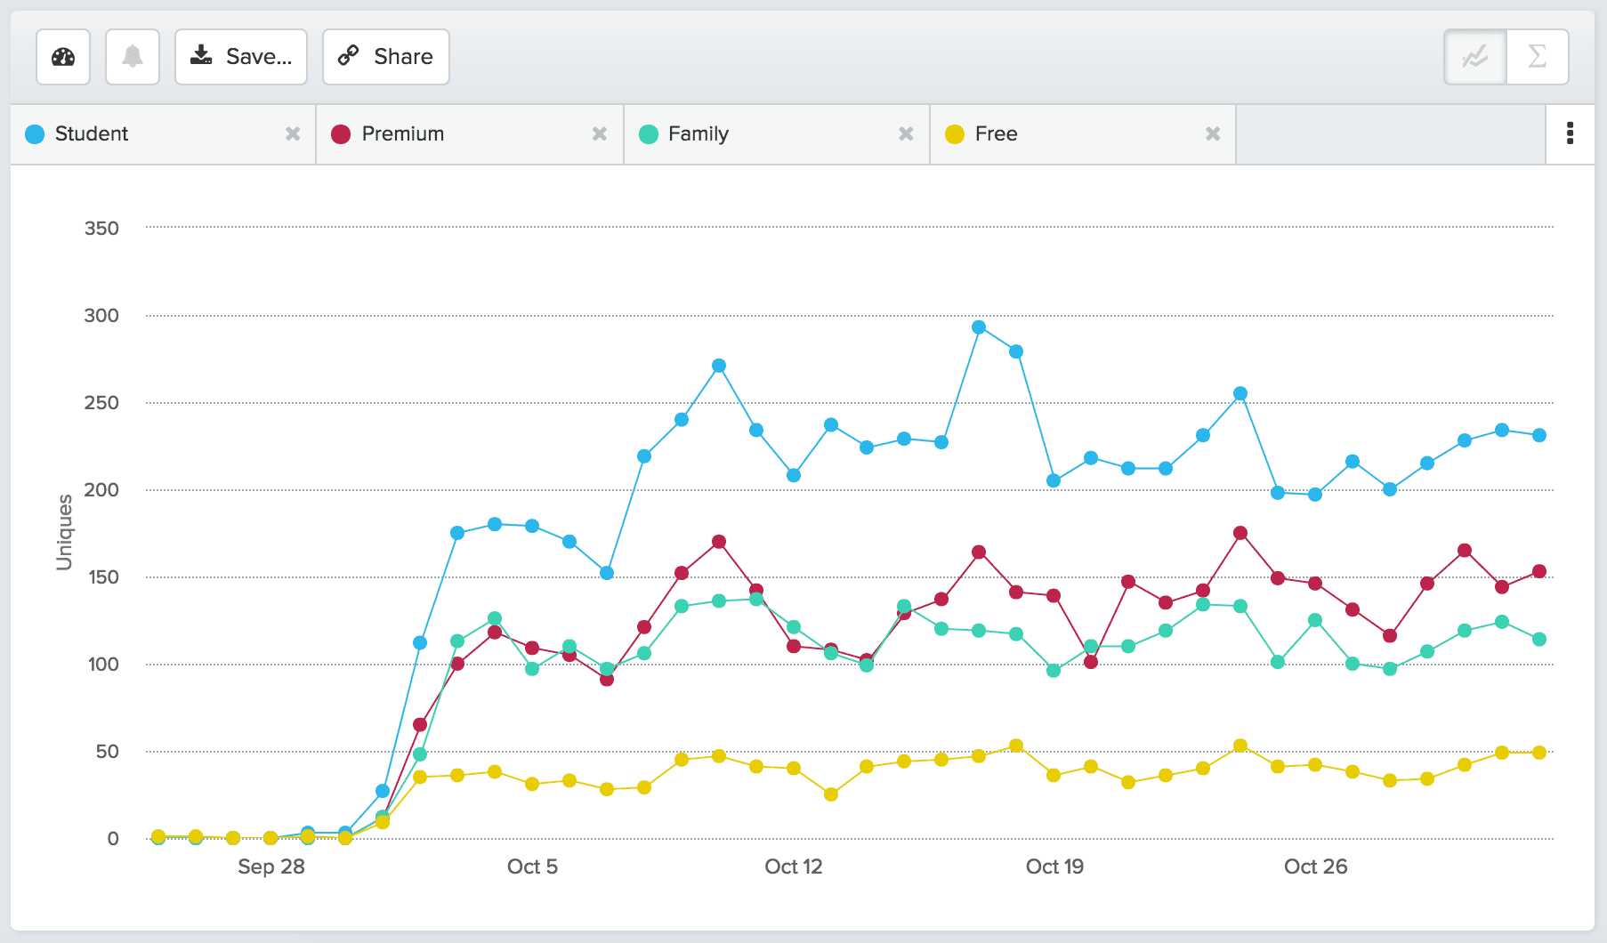Select the line chart view icon
This screenshot has height=943, width=1607.
coord(1473,56)
